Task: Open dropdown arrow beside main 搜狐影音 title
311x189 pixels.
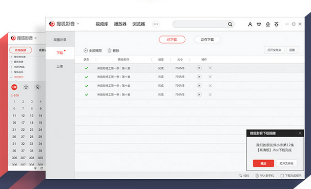Action: click(x=78, y=24)
